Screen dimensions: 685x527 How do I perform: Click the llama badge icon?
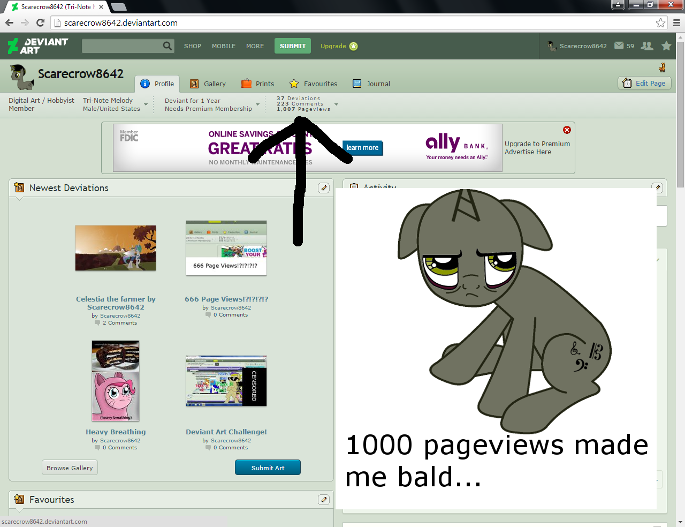click(663, 67)
